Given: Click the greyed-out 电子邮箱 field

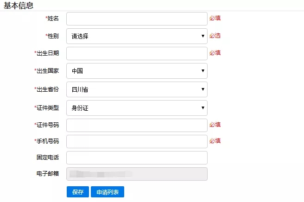Looking at the screenshot, I should (137, 174).
